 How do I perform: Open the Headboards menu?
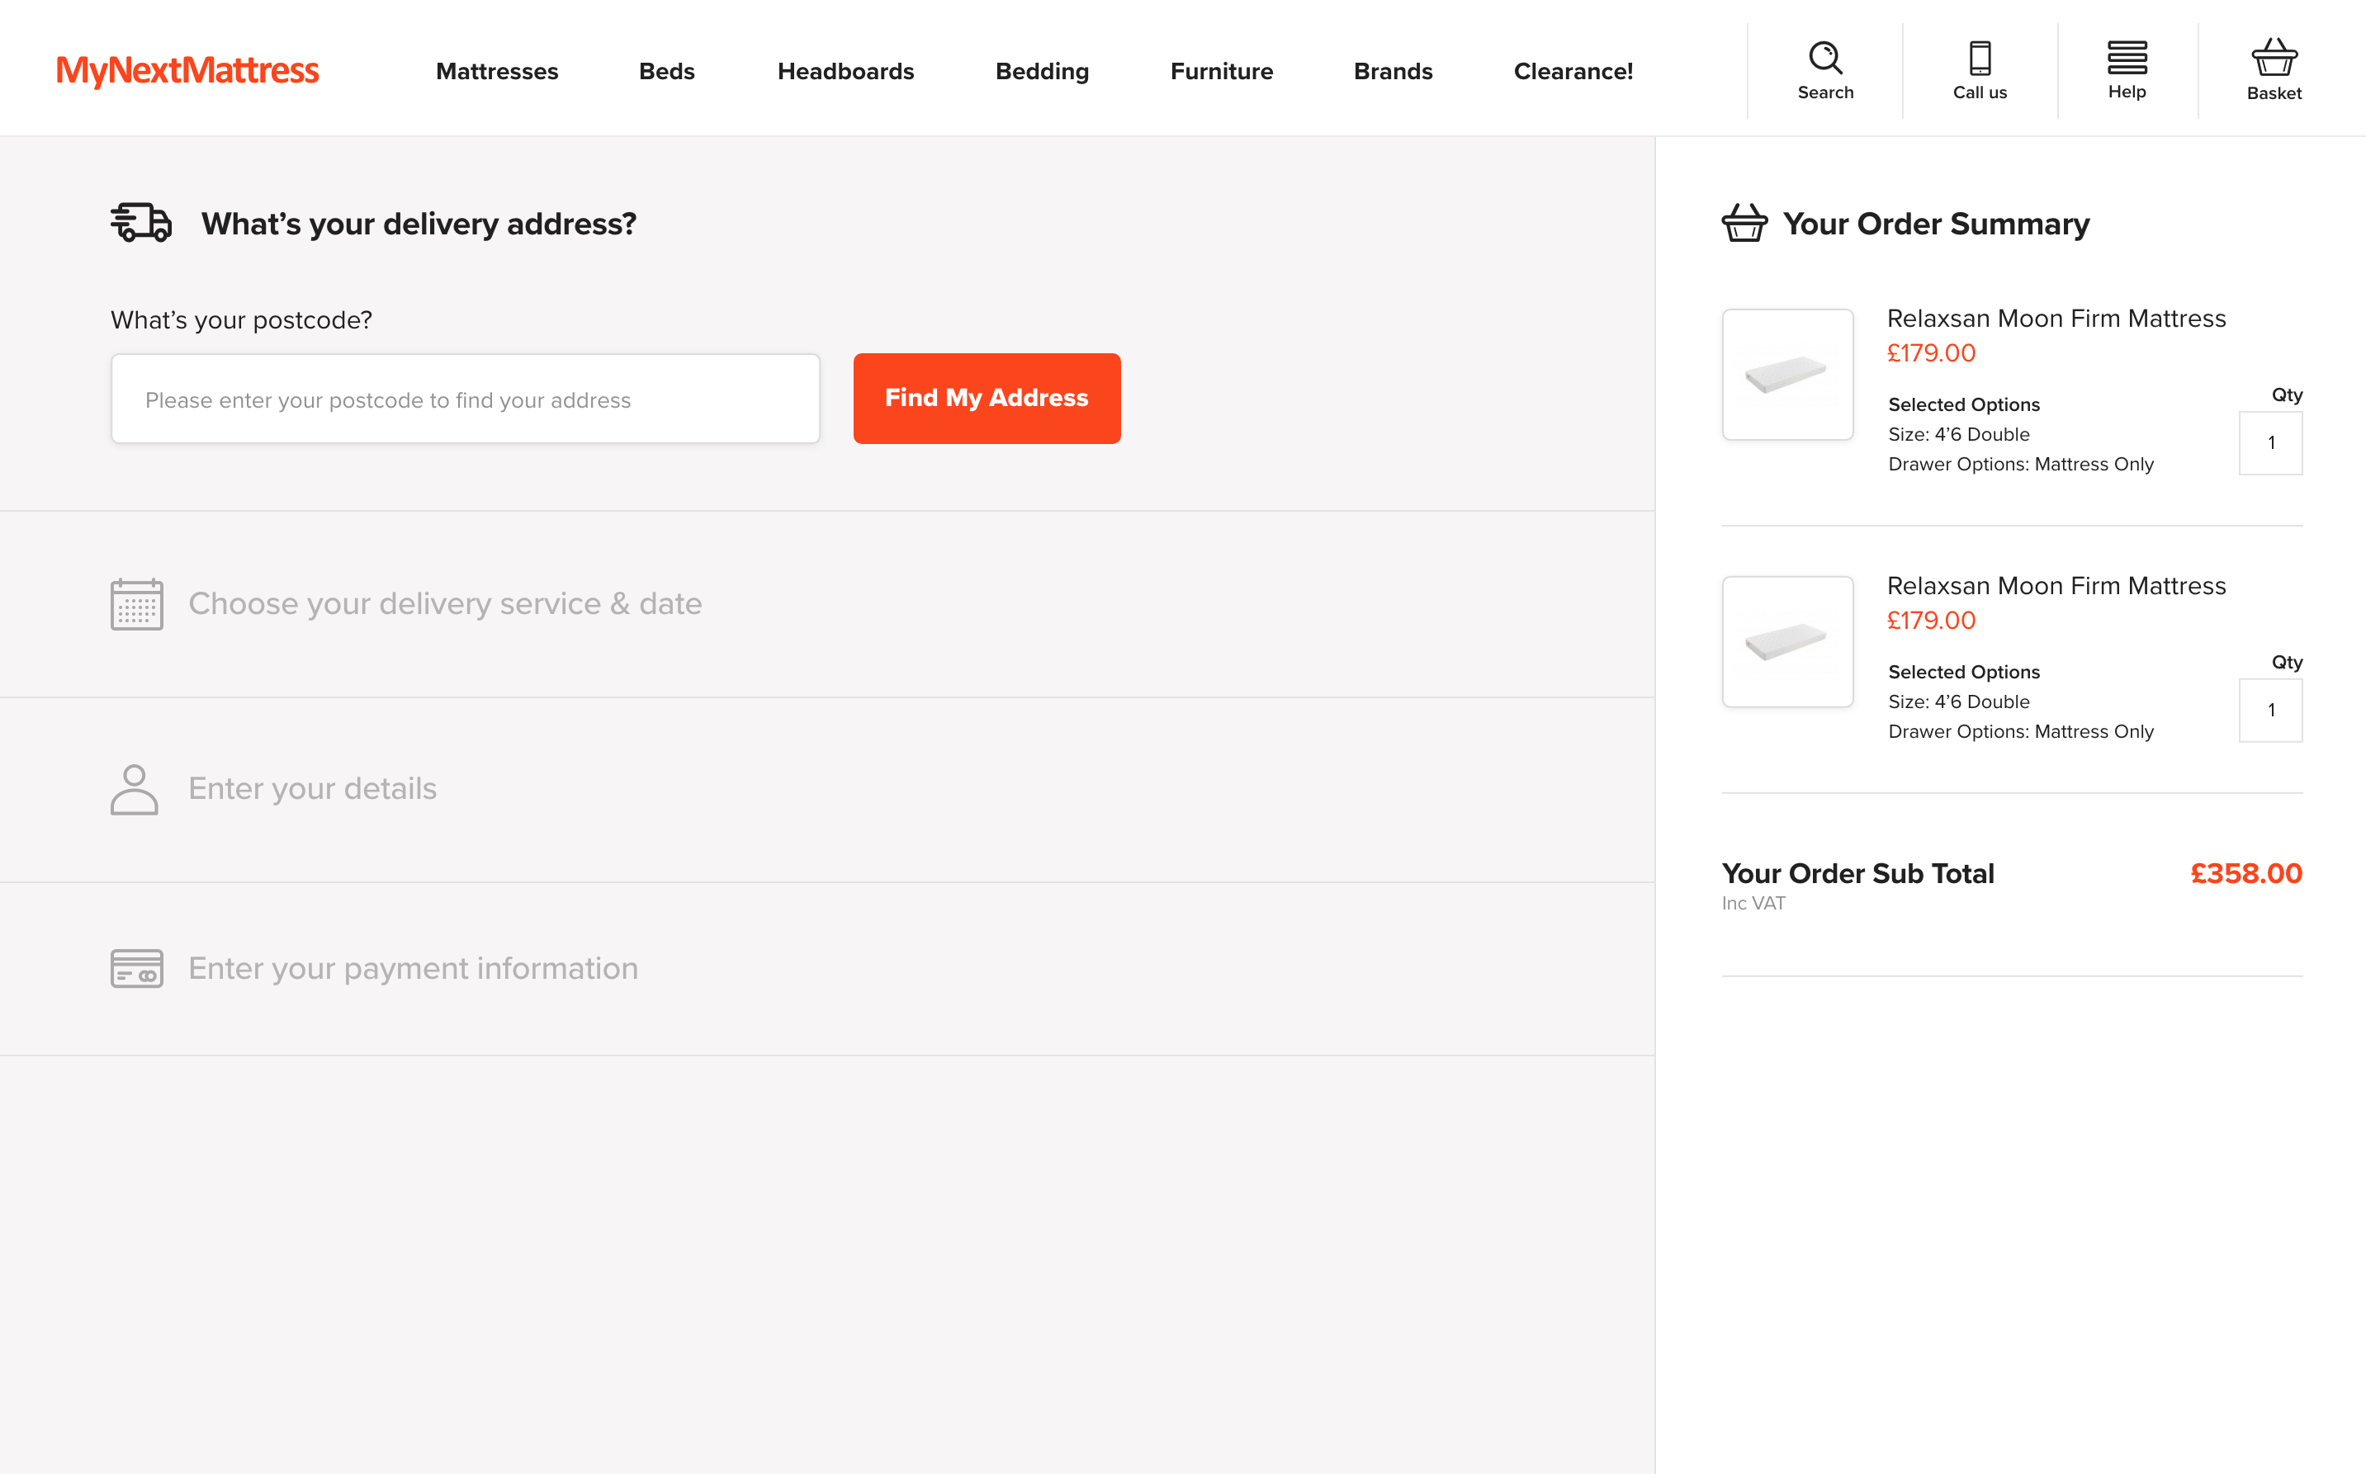pos(845,71)
